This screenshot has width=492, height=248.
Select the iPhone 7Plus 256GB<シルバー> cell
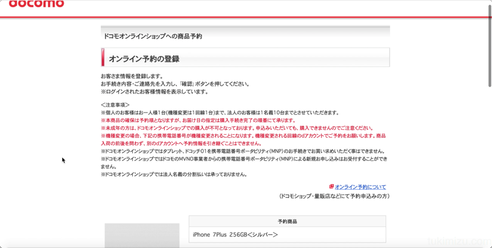tap(287, 235)
